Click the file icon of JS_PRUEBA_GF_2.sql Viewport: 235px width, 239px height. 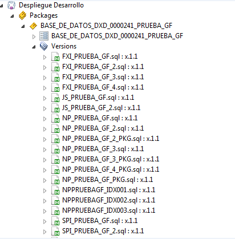[55, 108]
